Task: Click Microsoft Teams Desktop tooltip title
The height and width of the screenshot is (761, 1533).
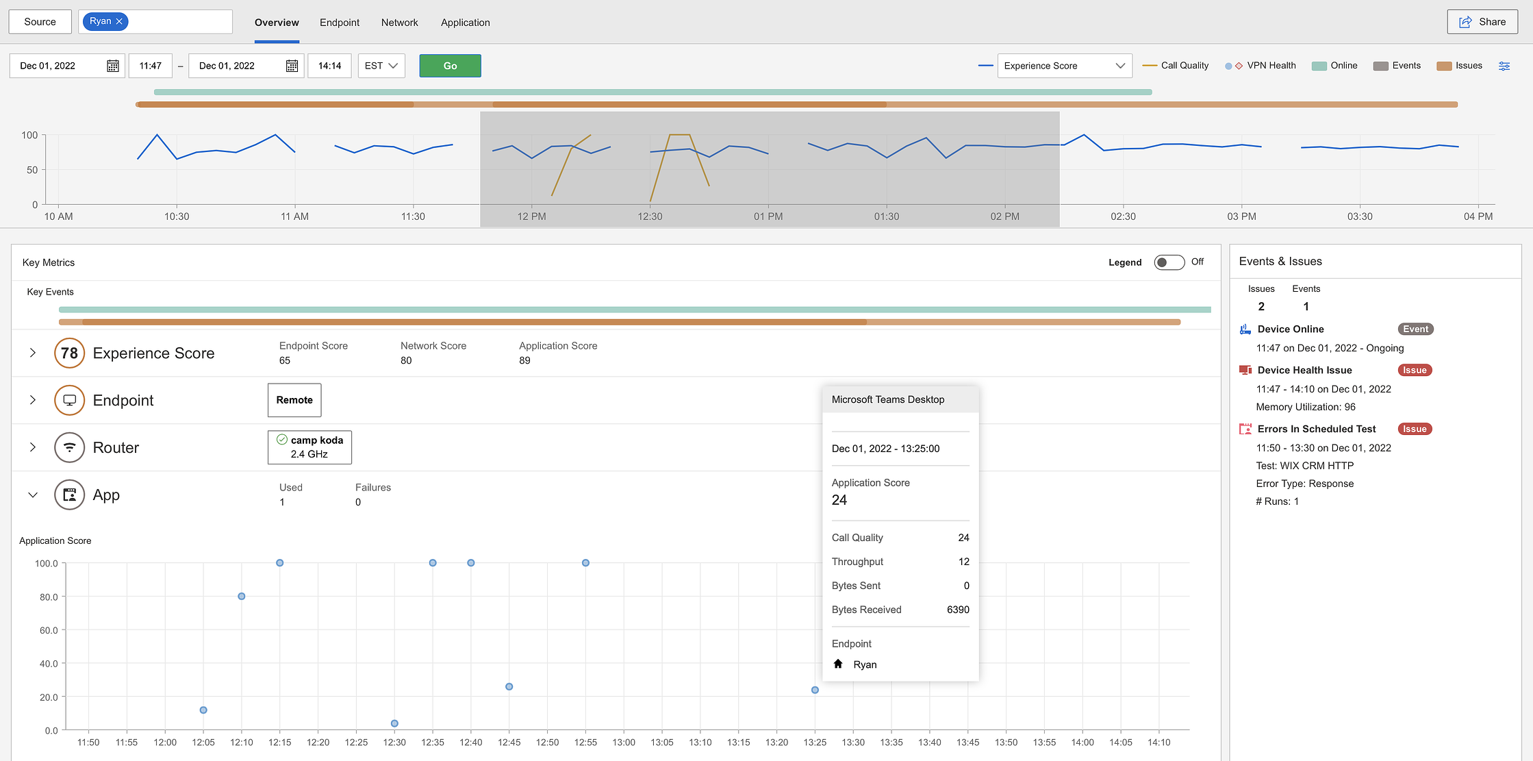Action: point(888,399)
